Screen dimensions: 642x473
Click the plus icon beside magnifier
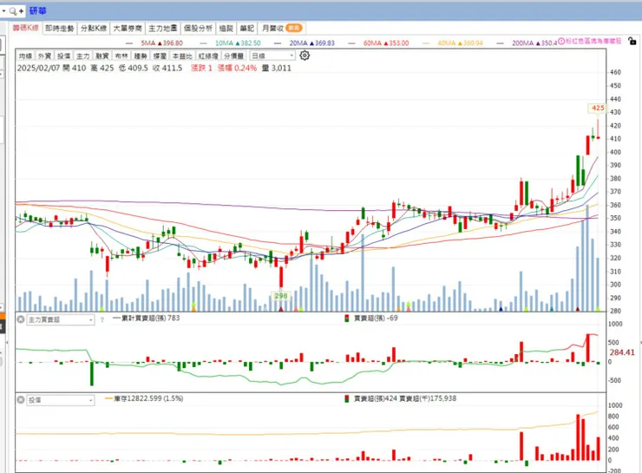click(22, 11)
